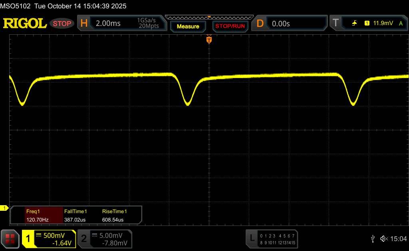Viewport: 409px width, 251px height.
Task: Click the trigger rising-edge icon
Action: pos(354,24)
